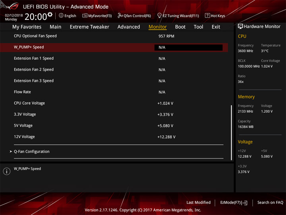Open the settings gear next to the clock
The image size is (286, 215).
pos(50,14)
